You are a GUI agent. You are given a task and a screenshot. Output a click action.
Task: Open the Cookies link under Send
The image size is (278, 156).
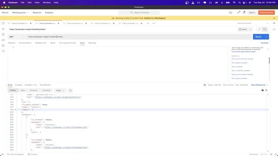(x=265, y=43)
